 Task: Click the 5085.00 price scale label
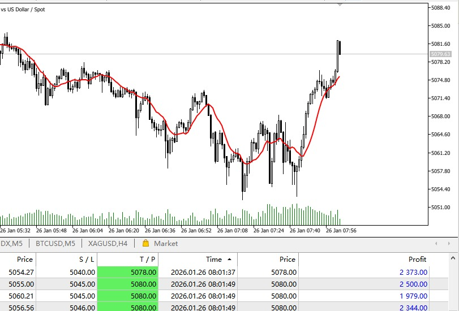(440, 26)
